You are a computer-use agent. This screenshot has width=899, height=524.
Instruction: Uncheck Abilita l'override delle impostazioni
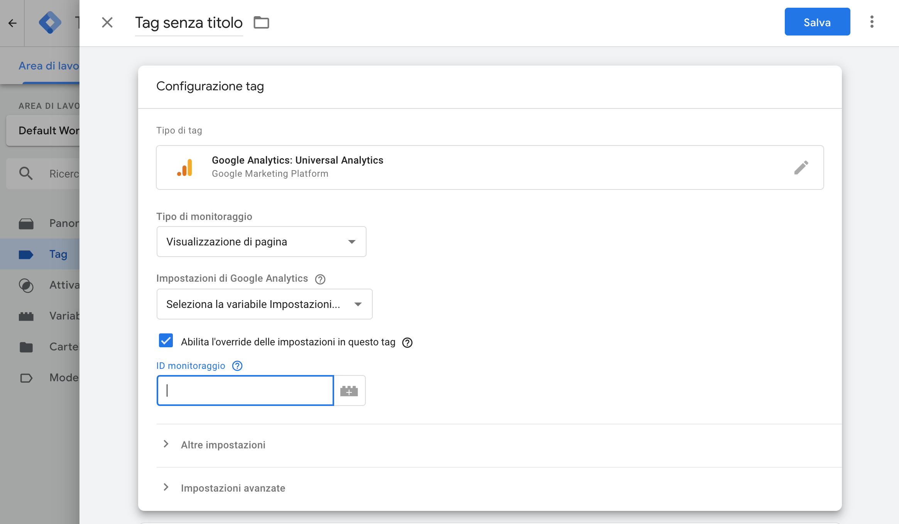(x=166, y=341)
